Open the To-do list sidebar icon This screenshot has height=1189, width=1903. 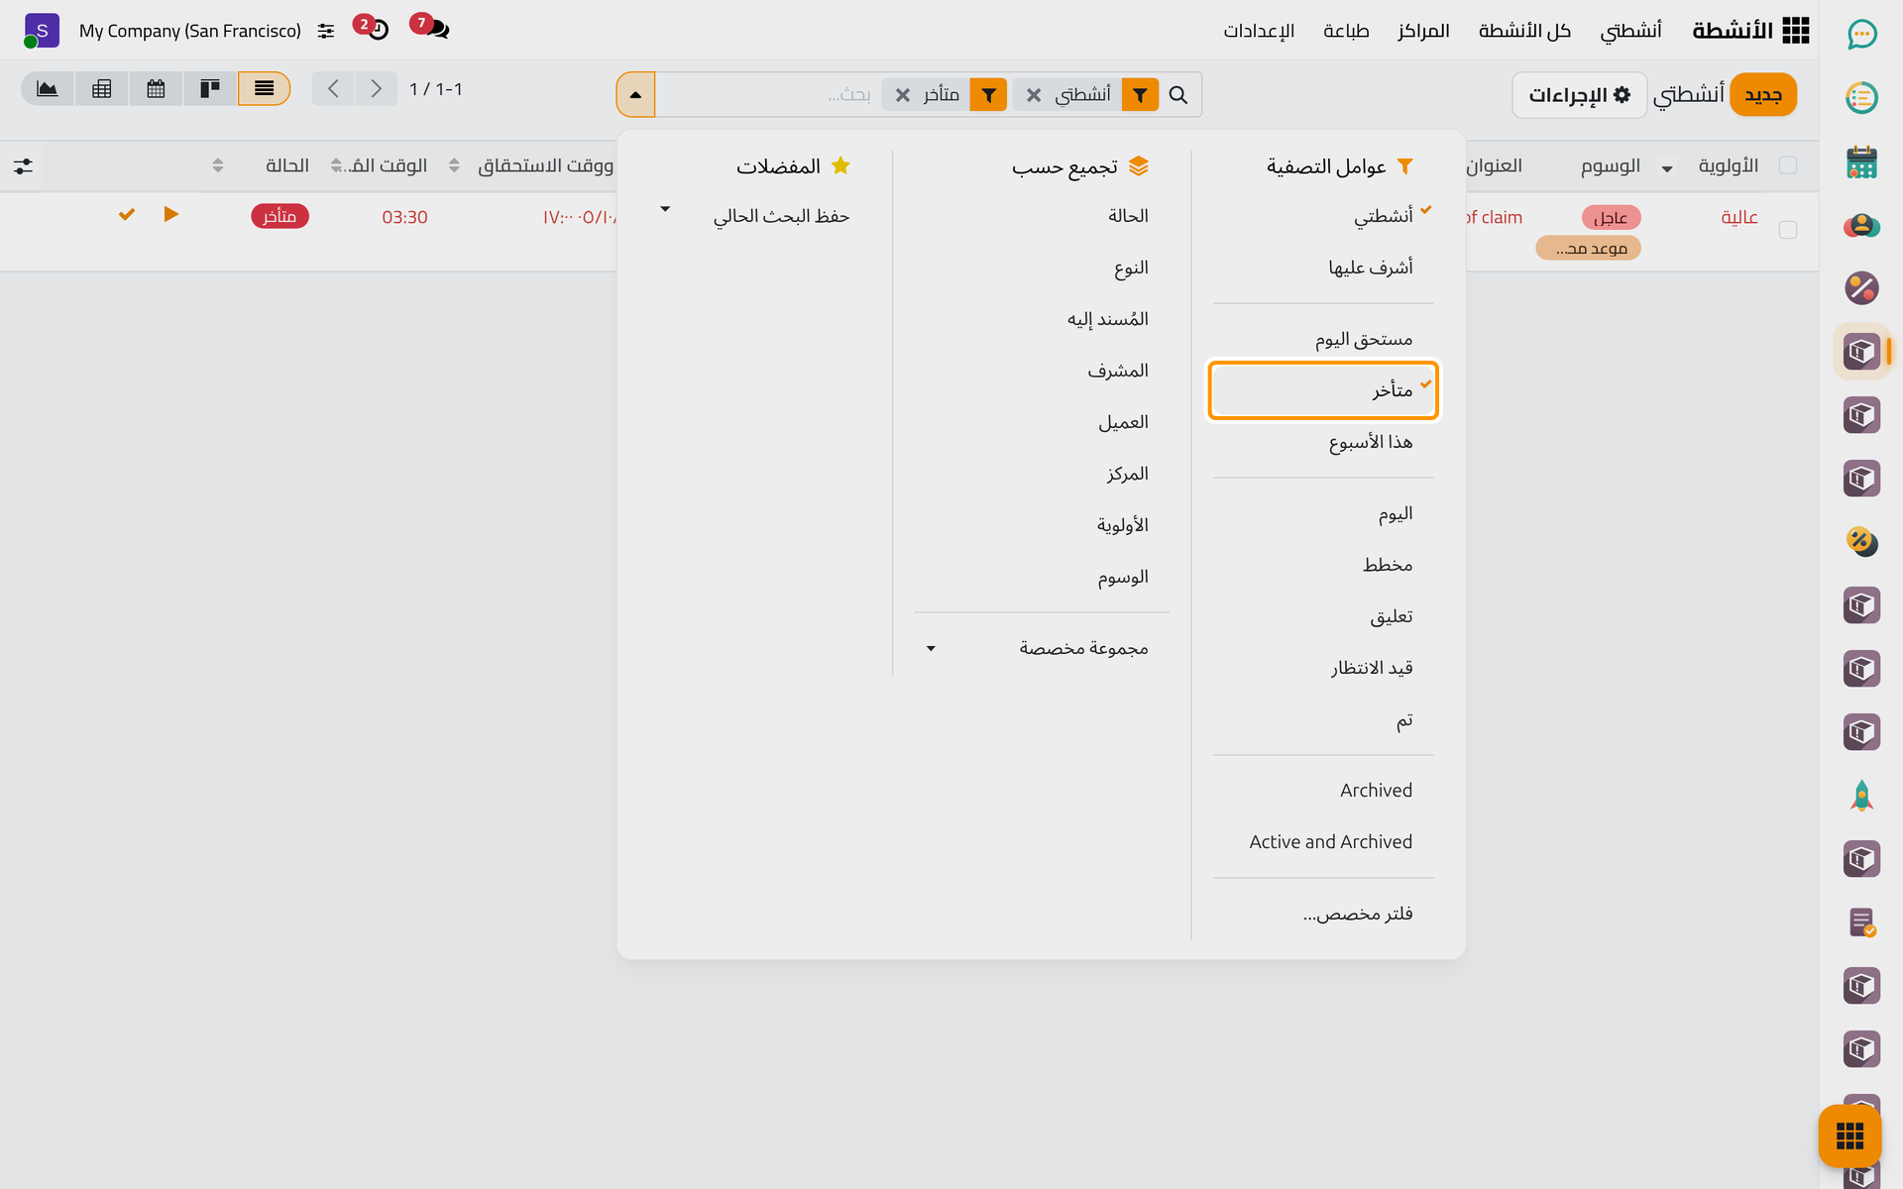(1861, 98)
